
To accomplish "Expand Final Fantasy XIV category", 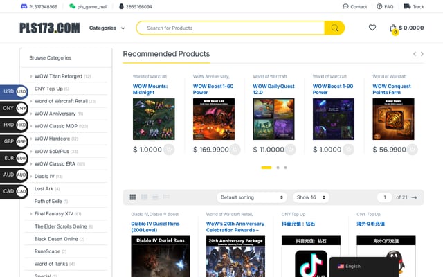I will pyautogui.click(x=30, y=214).
